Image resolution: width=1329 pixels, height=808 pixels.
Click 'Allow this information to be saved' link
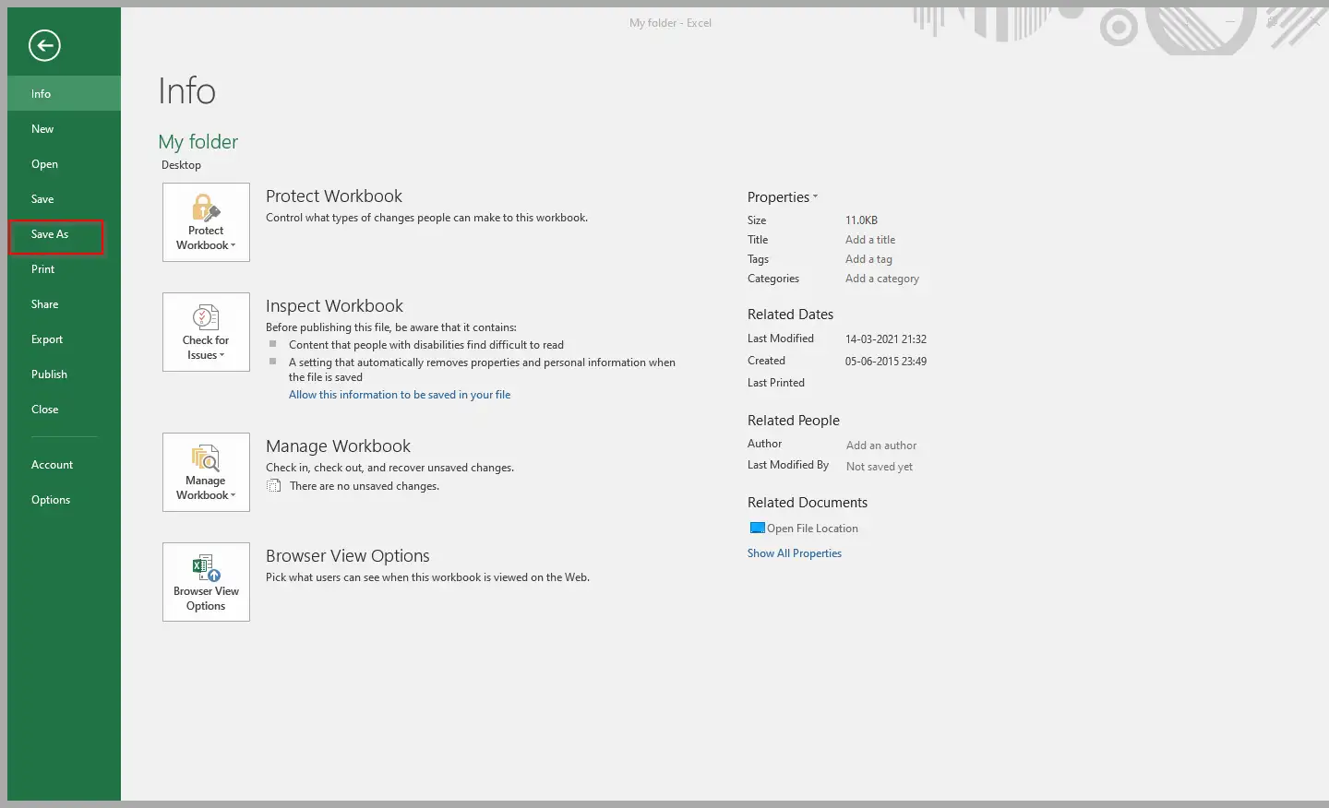pos(400,395)
